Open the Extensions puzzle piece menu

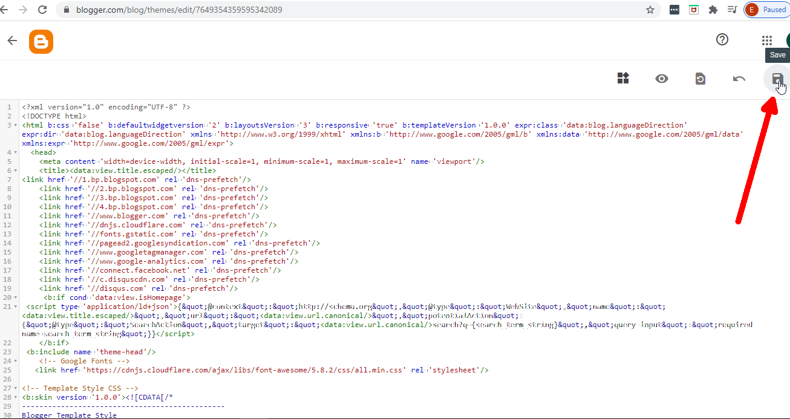click(x=713, y=10)
